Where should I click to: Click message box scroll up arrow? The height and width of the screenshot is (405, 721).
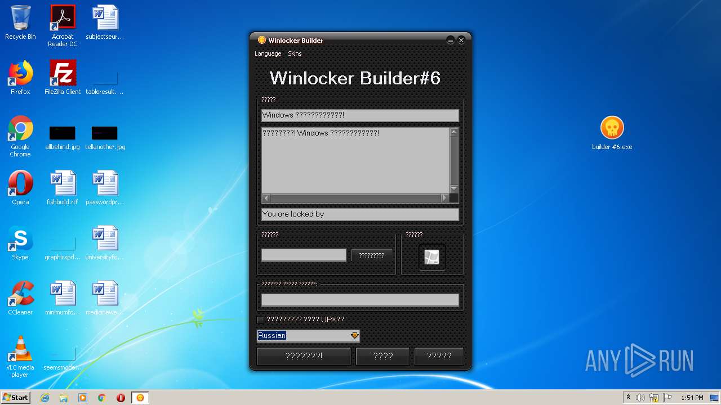tap(454, 132)
